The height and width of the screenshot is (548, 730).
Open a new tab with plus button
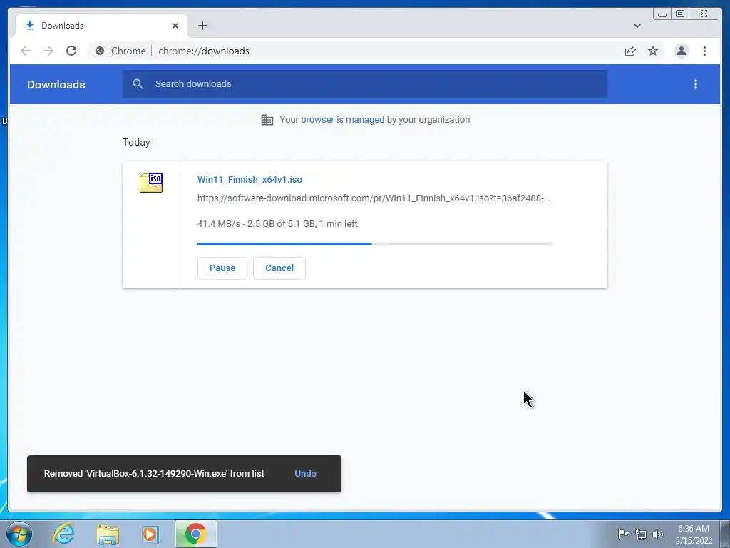(202, 26)
